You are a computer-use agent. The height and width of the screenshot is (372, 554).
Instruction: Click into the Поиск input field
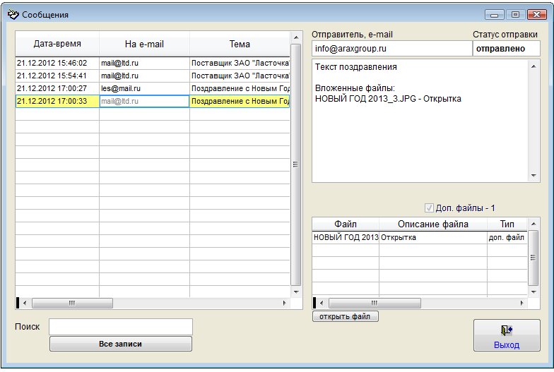[121, 327]
